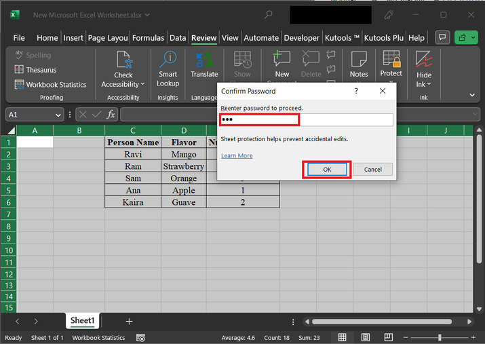Switch to Normal view in status bar
This screenshot has height=344, width=485.
(343, 337)
